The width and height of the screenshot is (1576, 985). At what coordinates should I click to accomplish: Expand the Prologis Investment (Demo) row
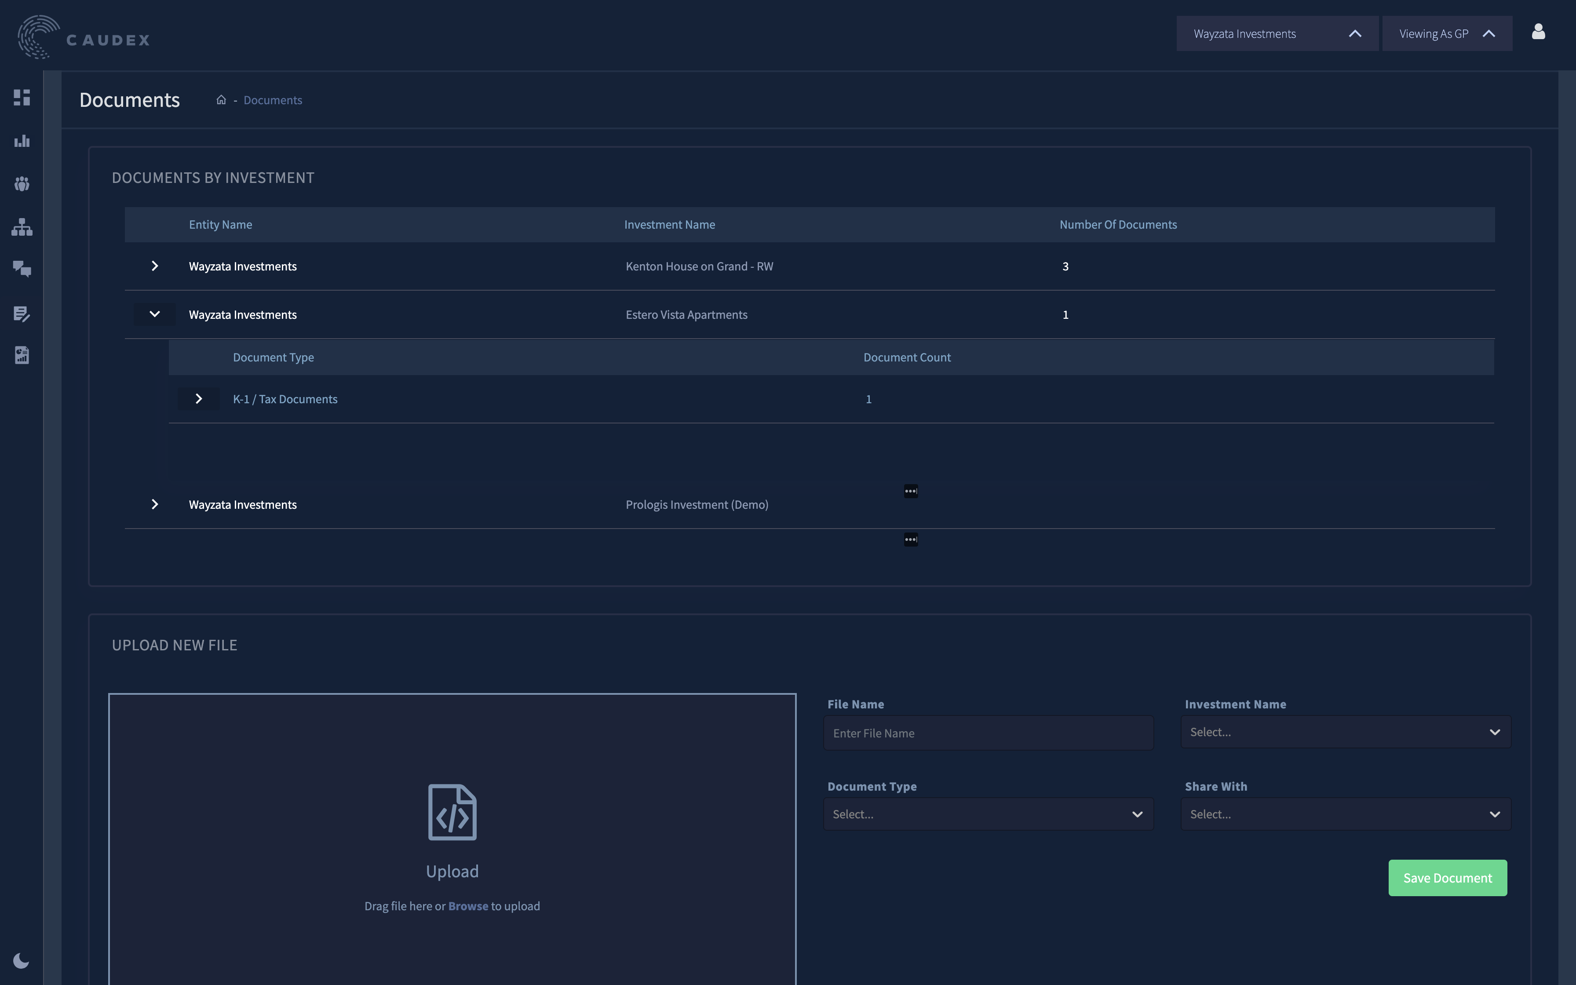coord(154,504)
